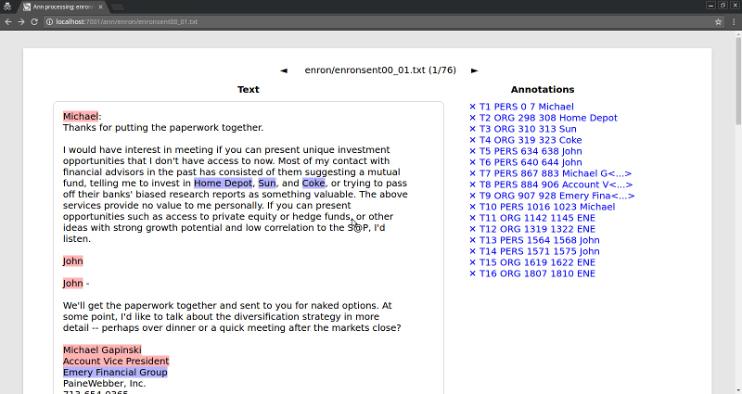Go to previous document with left arrow

coord(284,70)
